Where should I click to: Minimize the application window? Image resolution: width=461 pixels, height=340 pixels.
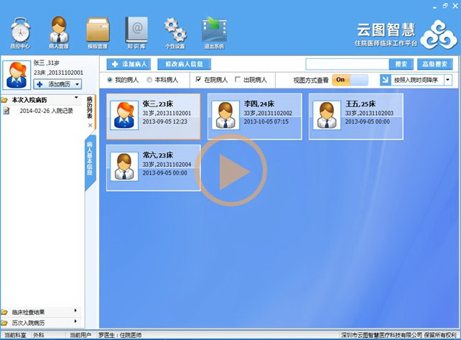point(435,6)
